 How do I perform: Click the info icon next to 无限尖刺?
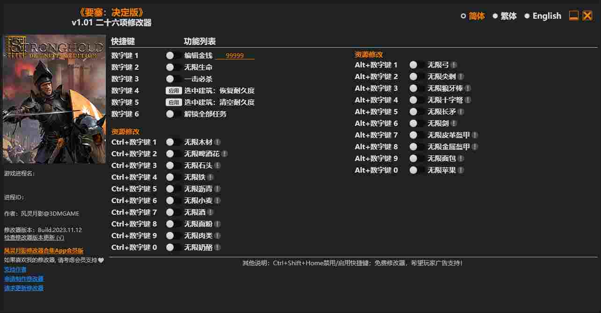click(461, 76)
